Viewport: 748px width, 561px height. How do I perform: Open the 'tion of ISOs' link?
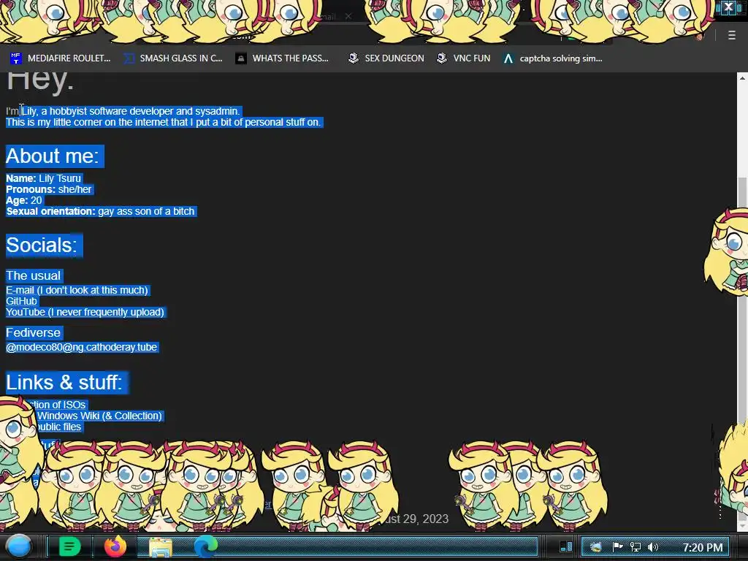point(56,405)
